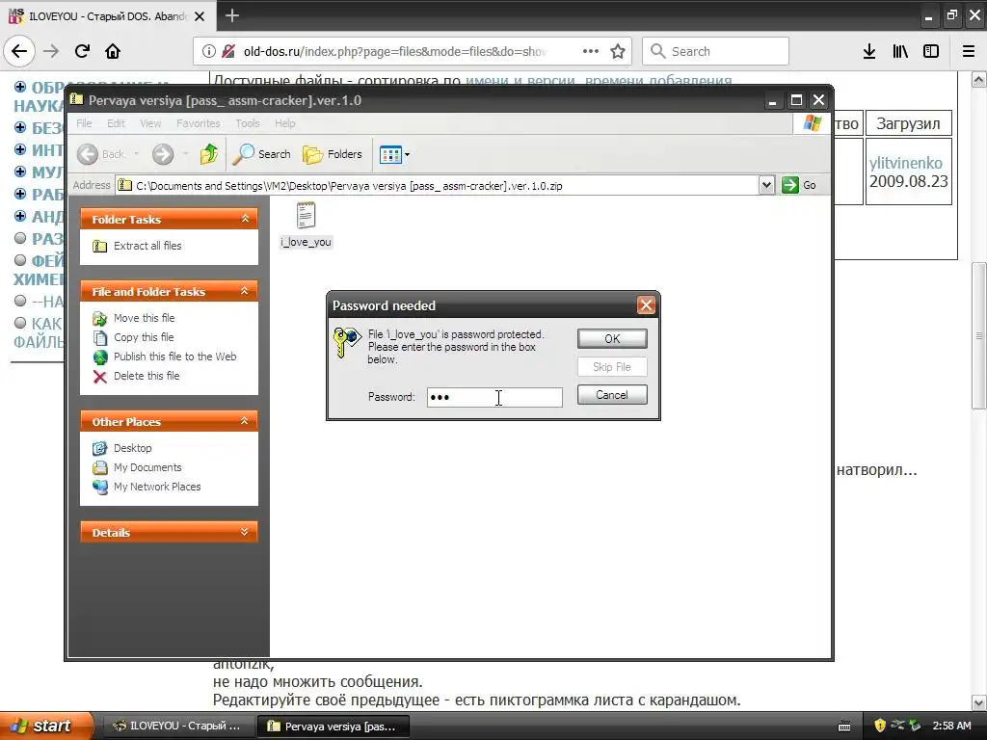Switch to Pervaya versiya taskbar button

[333, 726]
